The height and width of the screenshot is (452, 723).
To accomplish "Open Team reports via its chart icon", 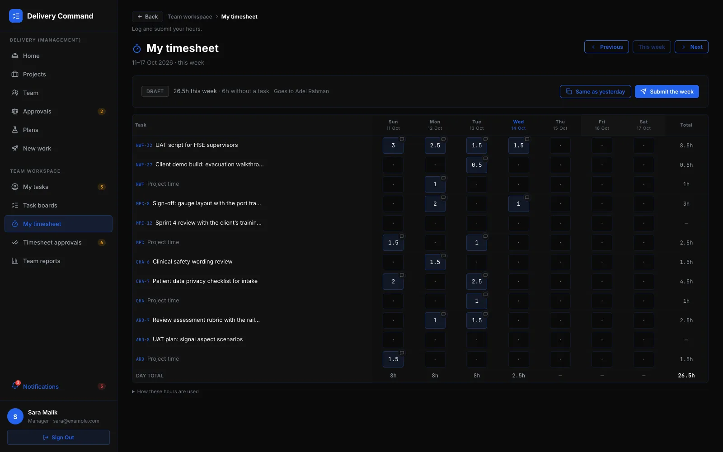I will click(15, 261).
